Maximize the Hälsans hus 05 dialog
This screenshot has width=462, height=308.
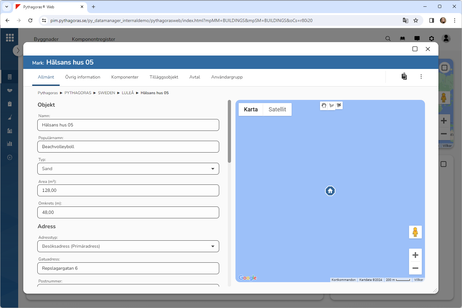pos(415,49)
